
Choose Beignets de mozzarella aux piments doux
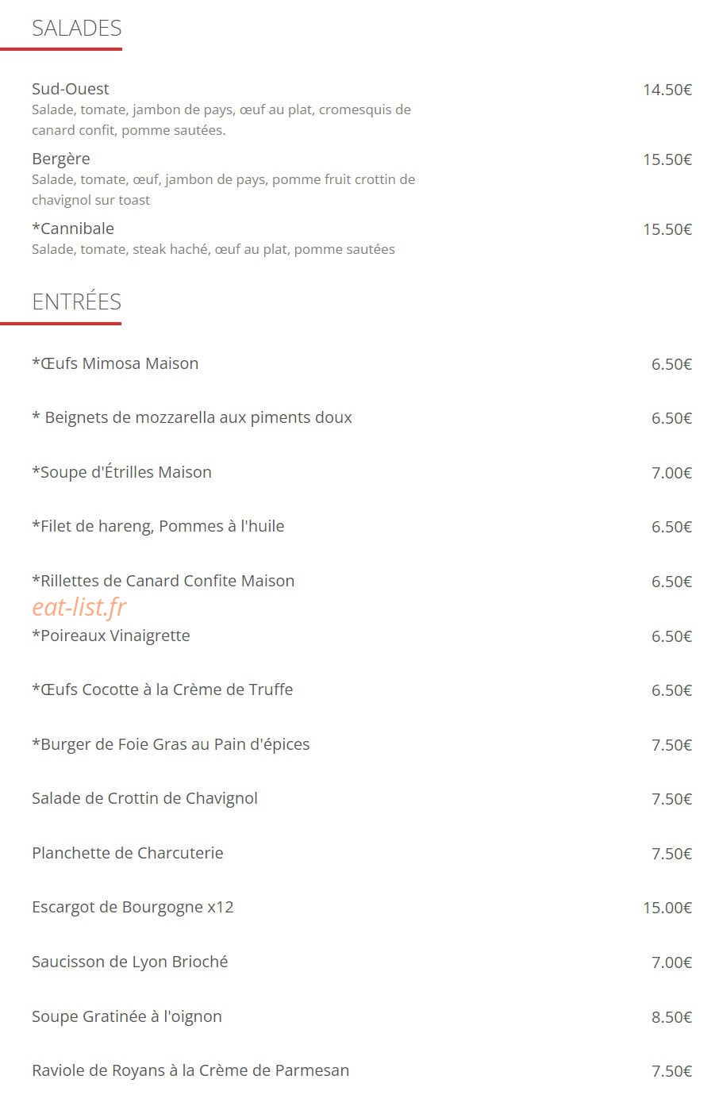click(192, 417)
